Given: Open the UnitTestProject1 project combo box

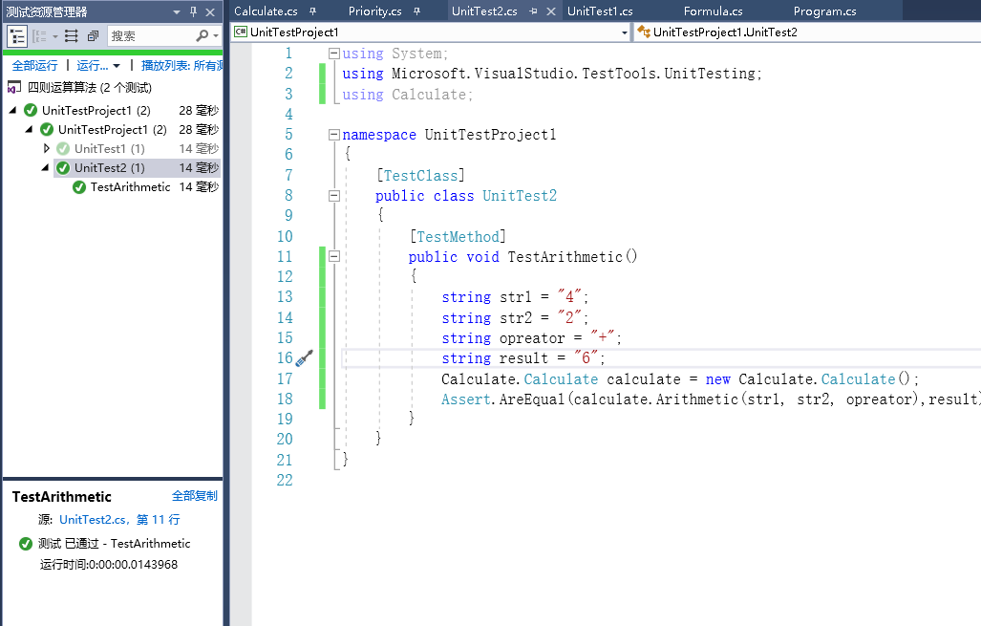Looking at the screenshot, I should point(431,32).
